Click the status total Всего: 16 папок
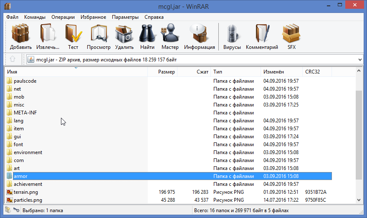 213,210
